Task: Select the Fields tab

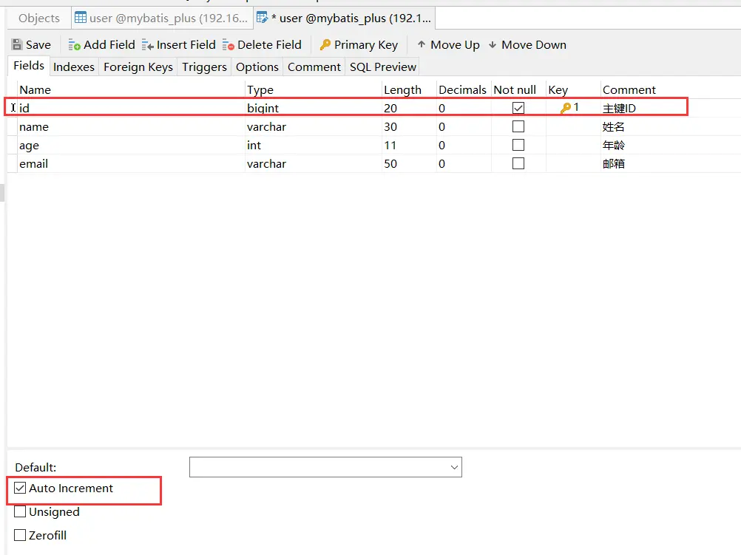Action: [29, 66]
